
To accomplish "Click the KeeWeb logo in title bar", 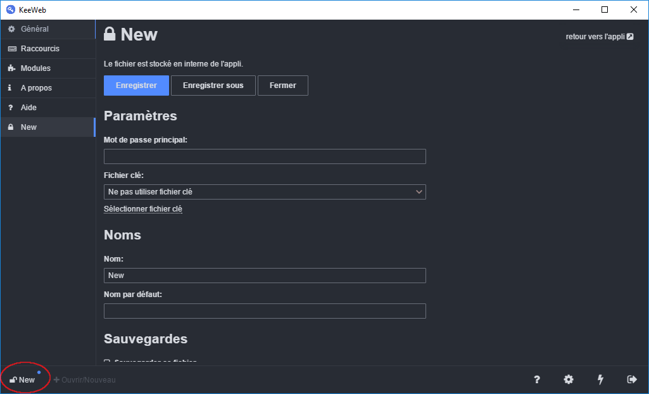I will (10, 10).
